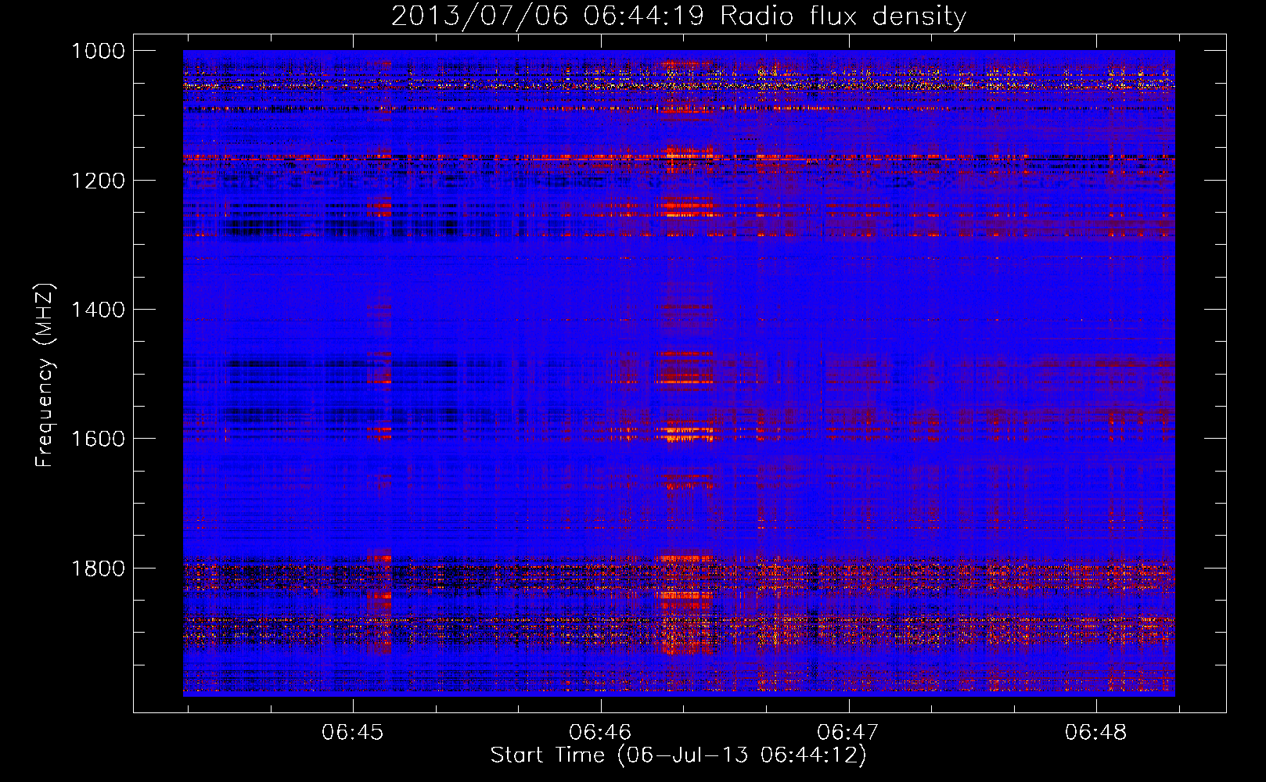Select the 1400 frequency tick label
Screen dimensions: 1266x782
99,310
